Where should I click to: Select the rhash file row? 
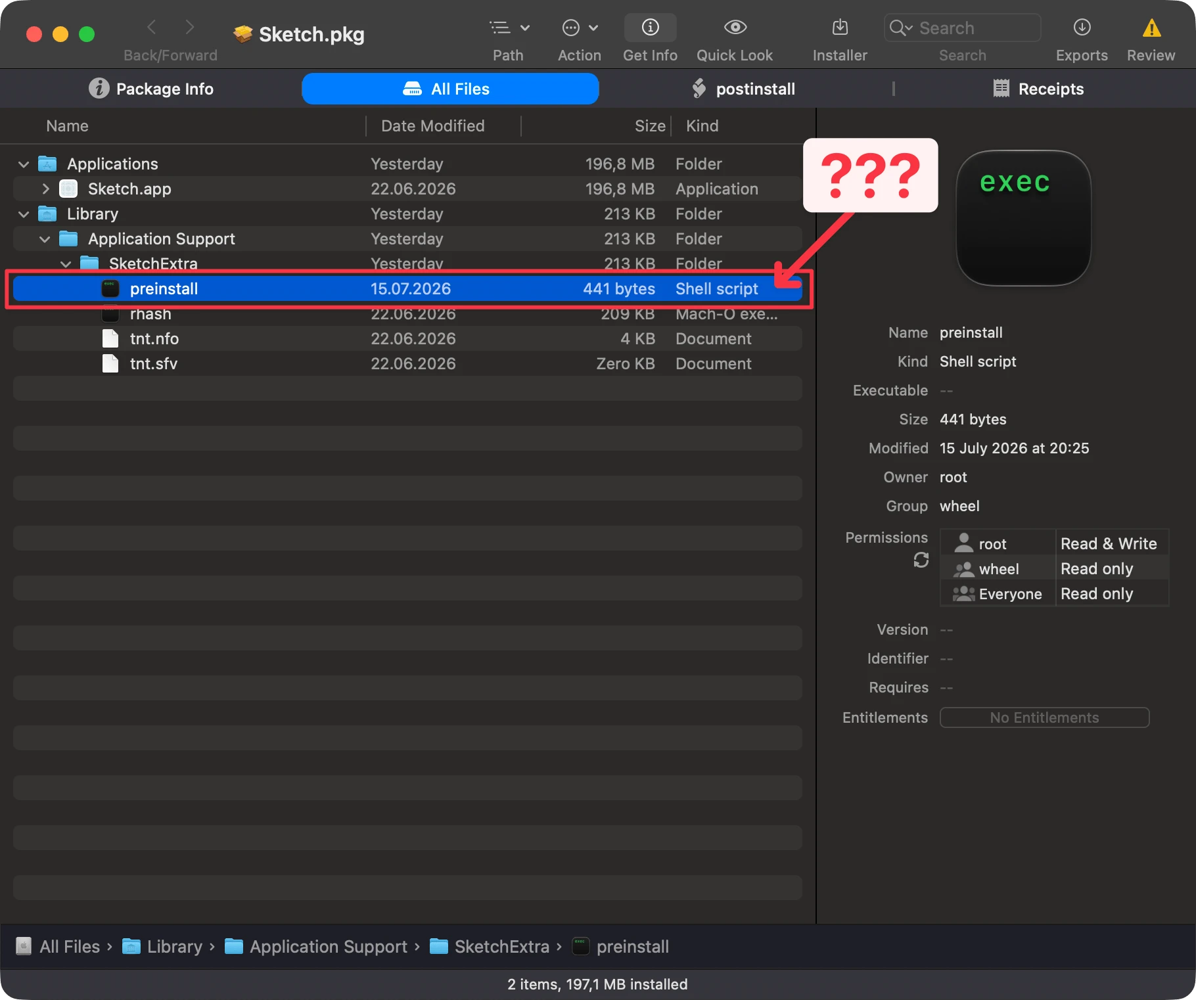pyautogui.click(x=407, y=314)
